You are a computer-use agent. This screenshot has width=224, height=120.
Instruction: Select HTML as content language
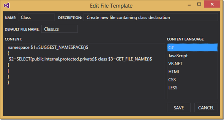tap(192, 72)
